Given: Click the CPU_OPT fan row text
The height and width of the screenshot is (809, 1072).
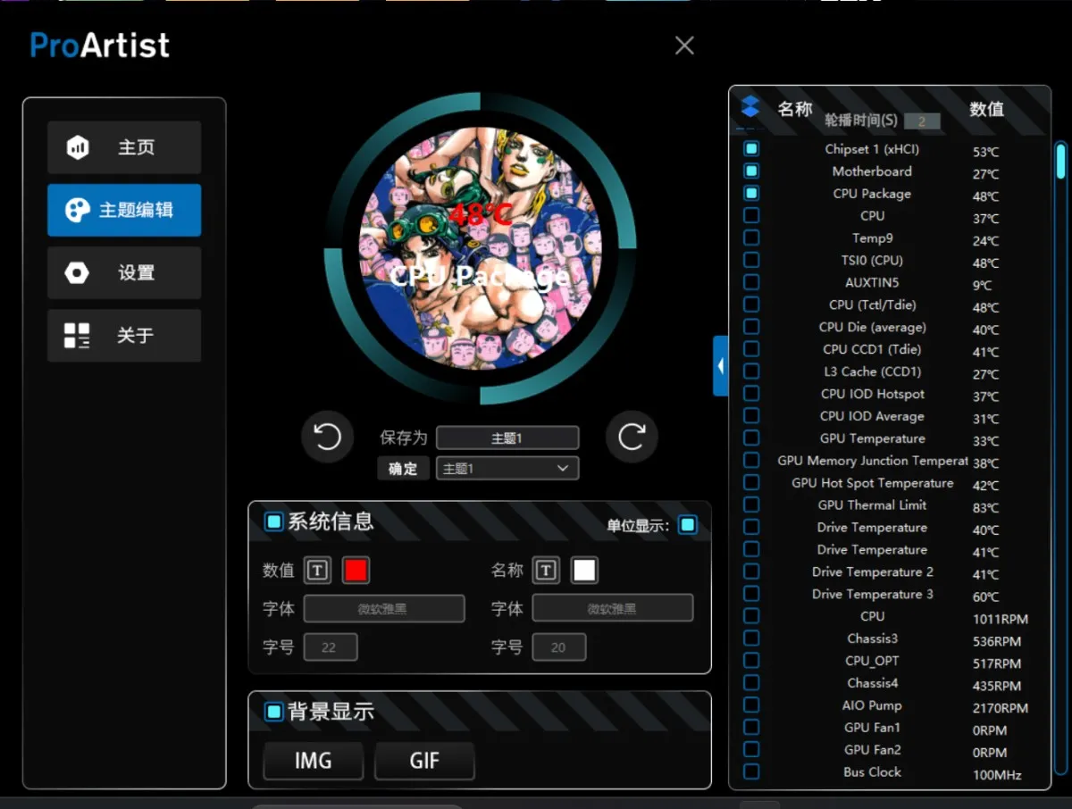Looking at the screenshot, I should point(873,661).
